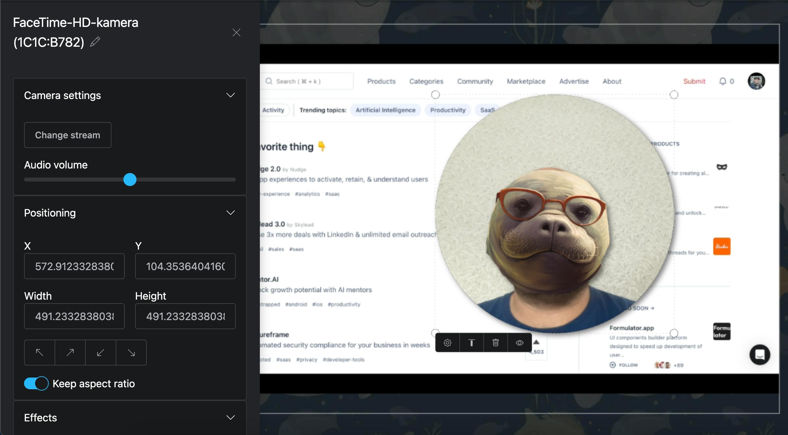Collapse the Positioning section
The height and width of the screenshot is (435, 788).
click(230, 213)
